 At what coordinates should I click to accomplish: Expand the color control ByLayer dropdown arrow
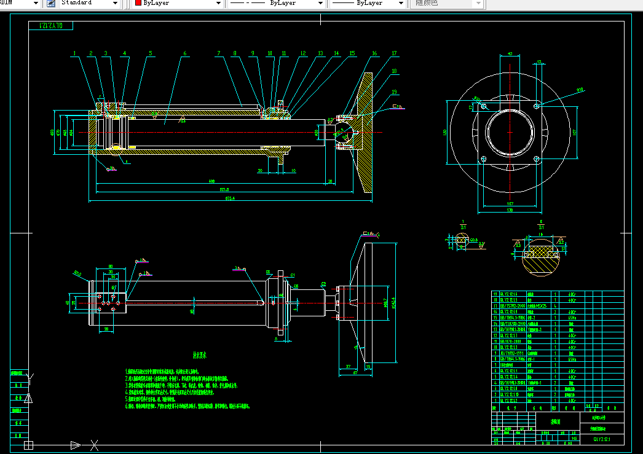[x=217, y=3]
